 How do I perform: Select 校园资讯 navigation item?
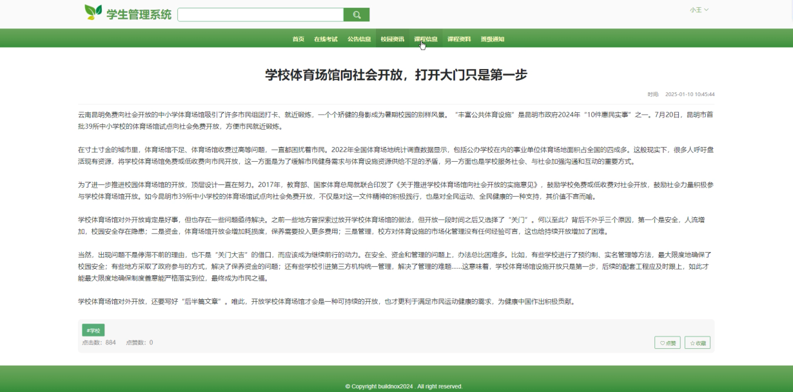coord(393,39)
